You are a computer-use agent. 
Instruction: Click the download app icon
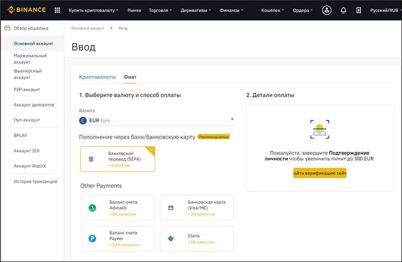tap(359, 10)
